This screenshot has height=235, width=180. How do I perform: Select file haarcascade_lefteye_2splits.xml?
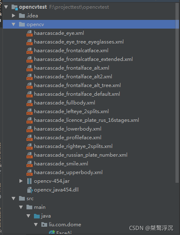pos(71,111)
